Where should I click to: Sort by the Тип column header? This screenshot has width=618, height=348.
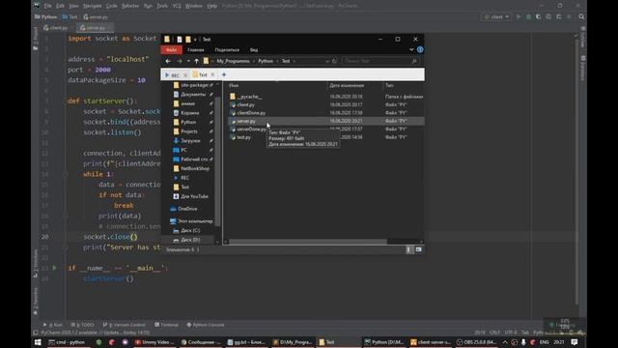pyautogui.click(x=389, y=85)
